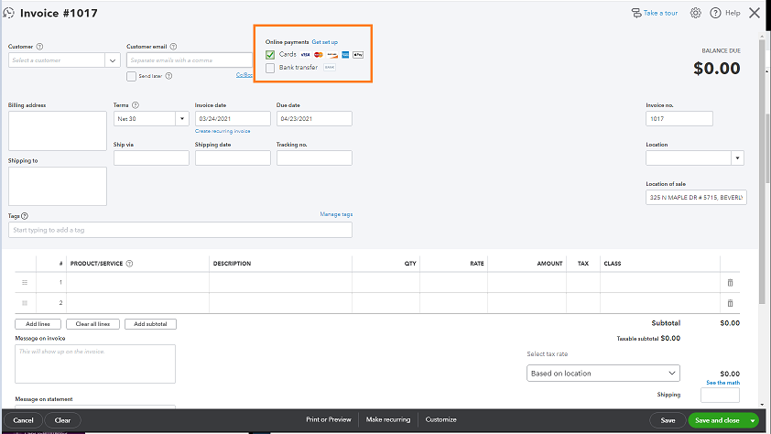Click Send later help info icon
This screenshot has width=771, height=434.
[168, 76]
